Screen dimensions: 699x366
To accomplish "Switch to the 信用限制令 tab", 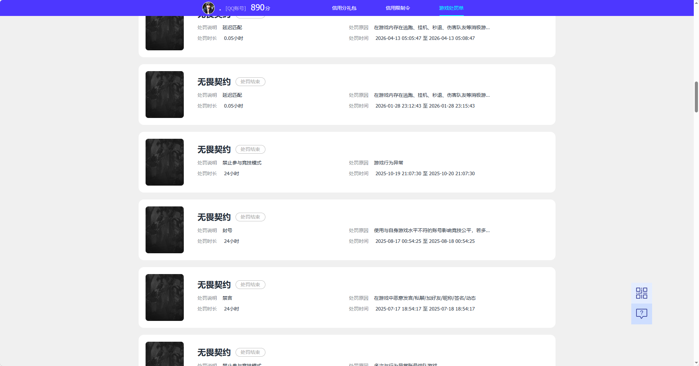I will [x=398, y=8].
